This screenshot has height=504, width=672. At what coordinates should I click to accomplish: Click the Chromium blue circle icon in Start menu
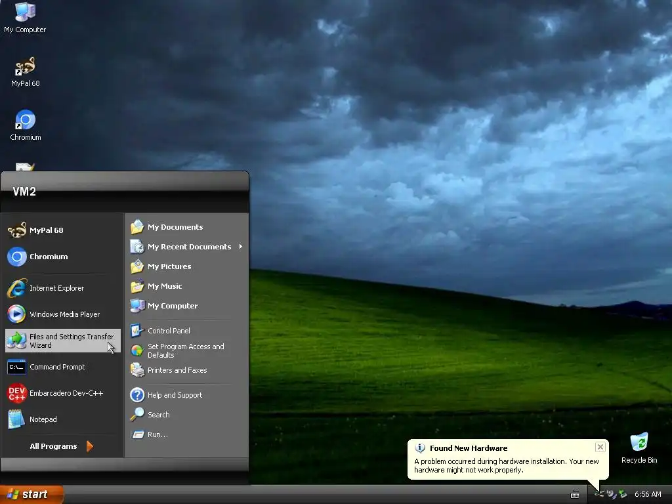pyautogui.click(x=16, y=257)
